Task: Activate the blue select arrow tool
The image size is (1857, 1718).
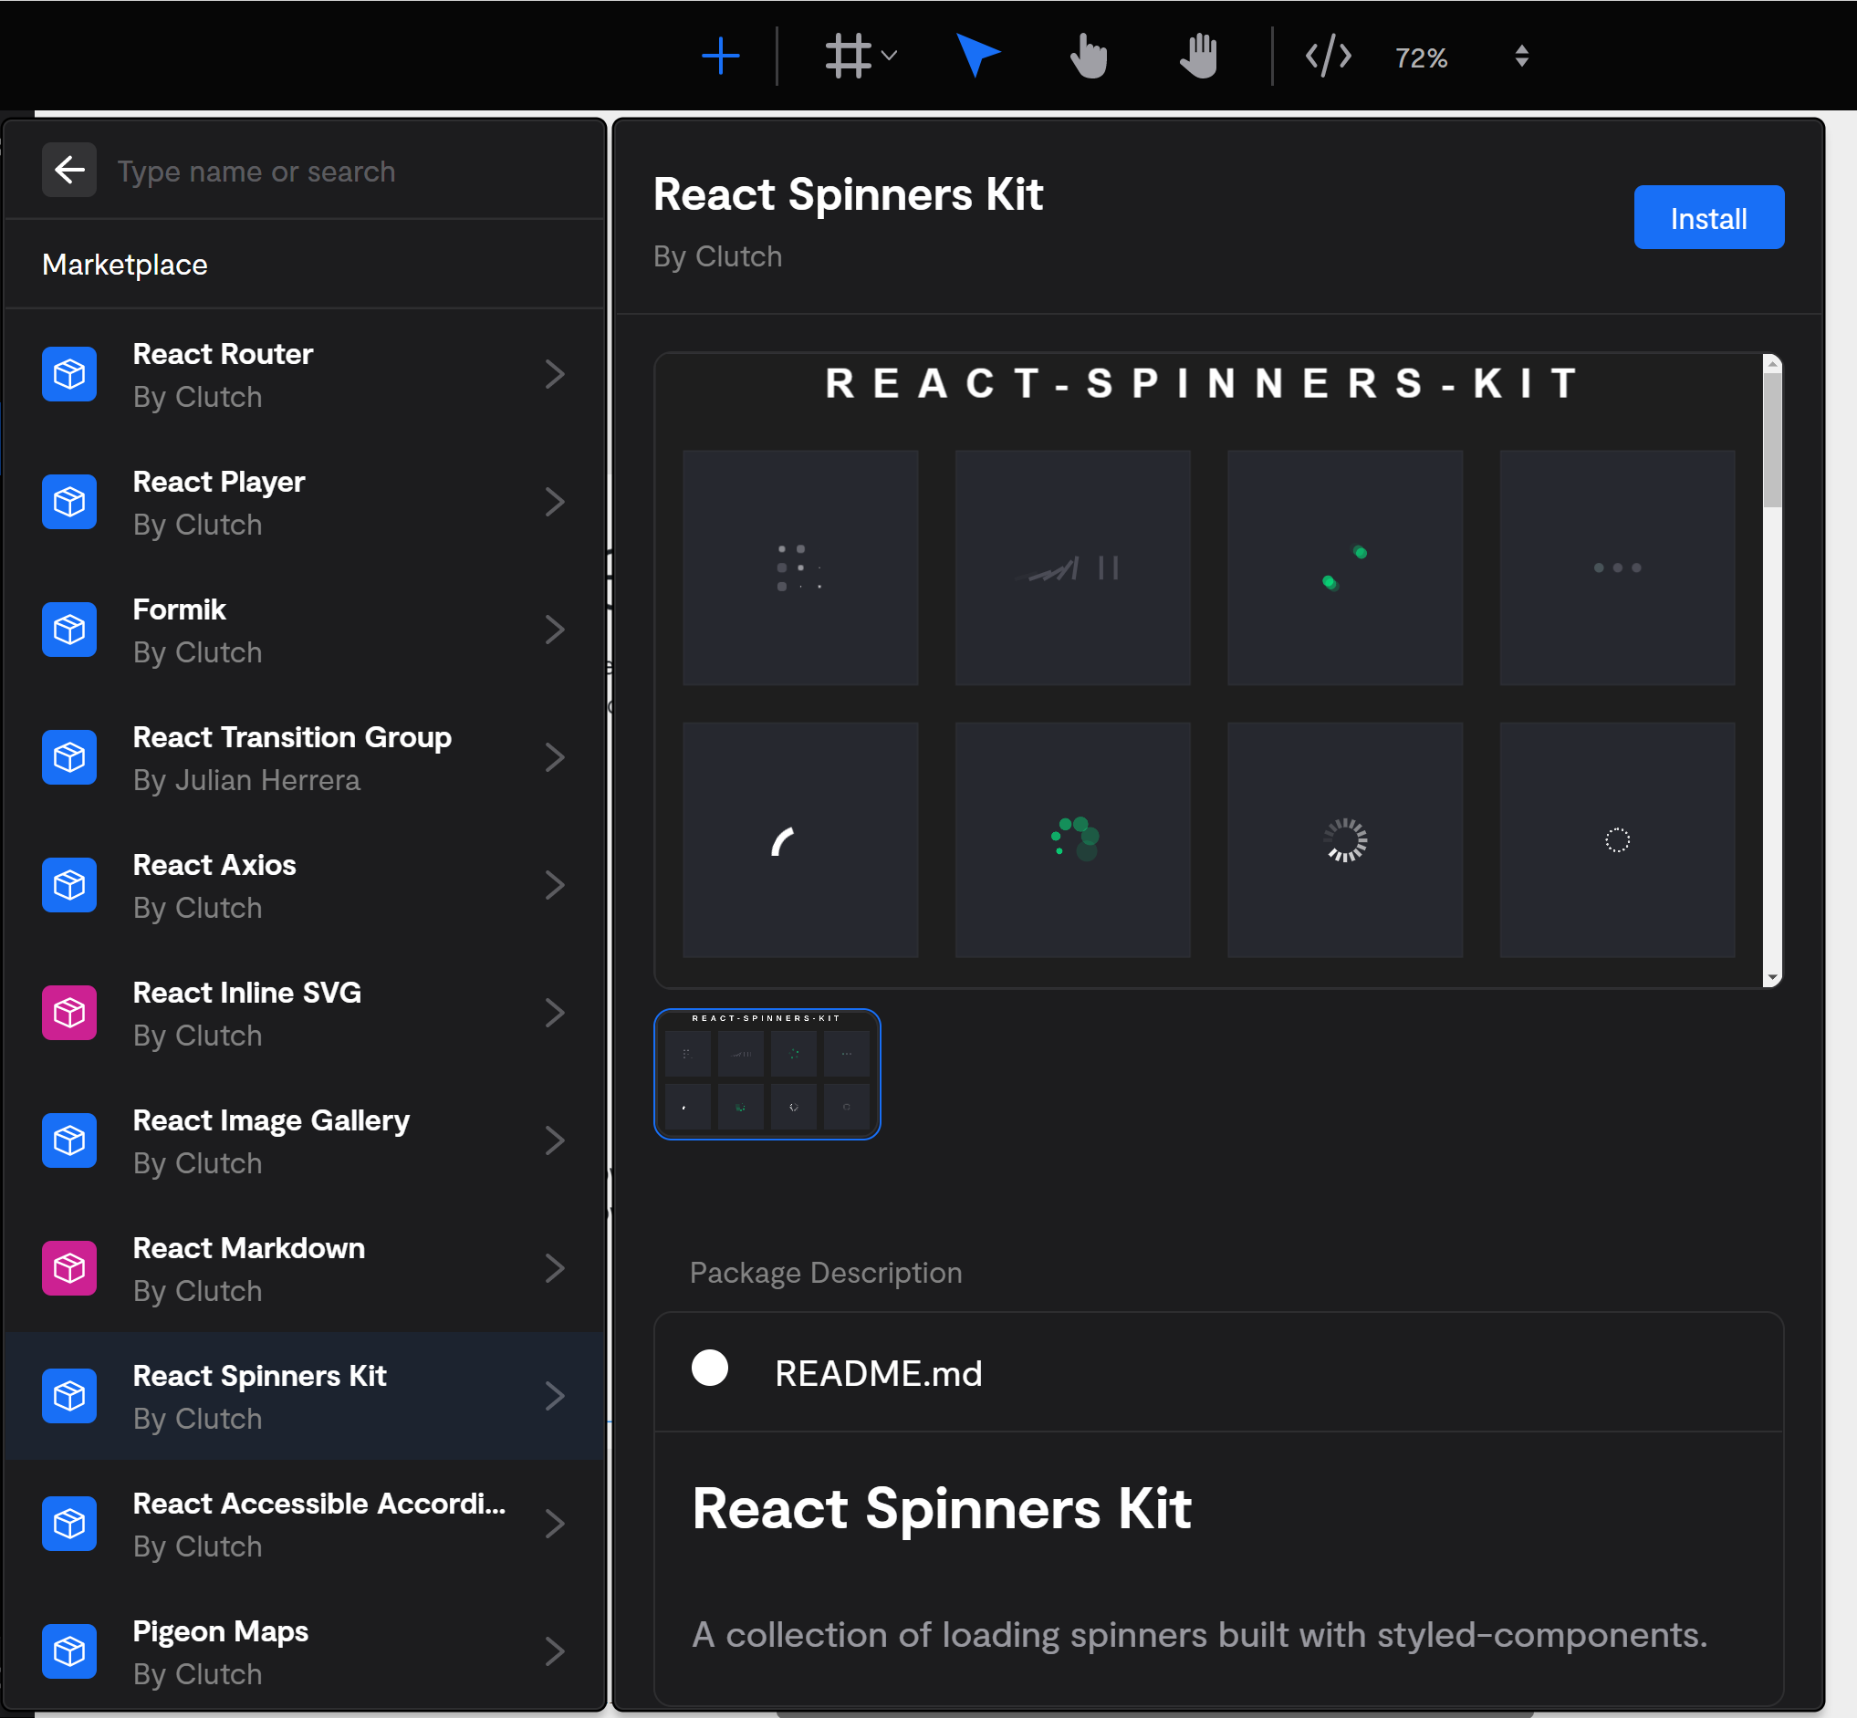Action: (976, 55)
